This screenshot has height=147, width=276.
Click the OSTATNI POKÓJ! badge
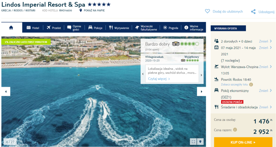(x=232, y=102)
